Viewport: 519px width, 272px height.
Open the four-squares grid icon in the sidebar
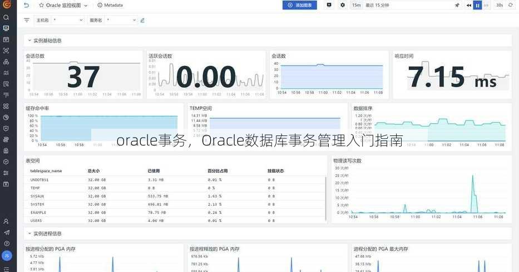tap(6, 106)
